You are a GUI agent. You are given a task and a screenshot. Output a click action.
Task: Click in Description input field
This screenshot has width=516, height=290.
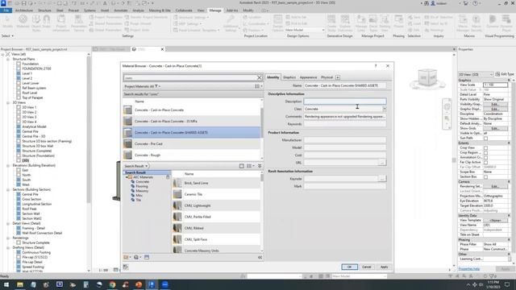344,101
